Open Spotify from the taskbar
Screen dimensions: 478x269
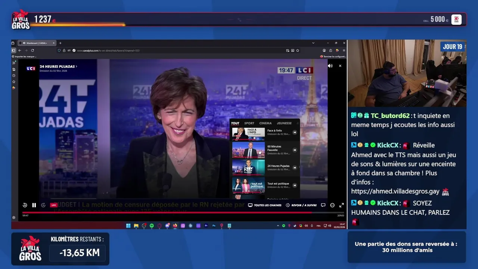click(x=152, y=226)
